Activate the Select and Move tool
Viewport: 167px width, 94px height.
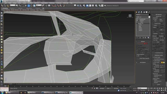[29, 5]
